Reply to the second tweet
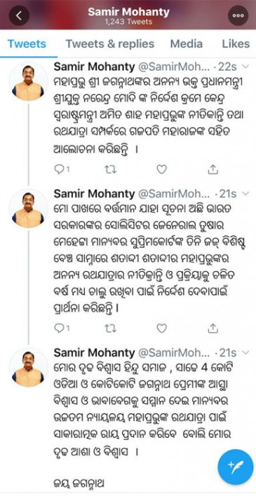Image resolution: width=256 pixels, height=496 pixels. 62,329
